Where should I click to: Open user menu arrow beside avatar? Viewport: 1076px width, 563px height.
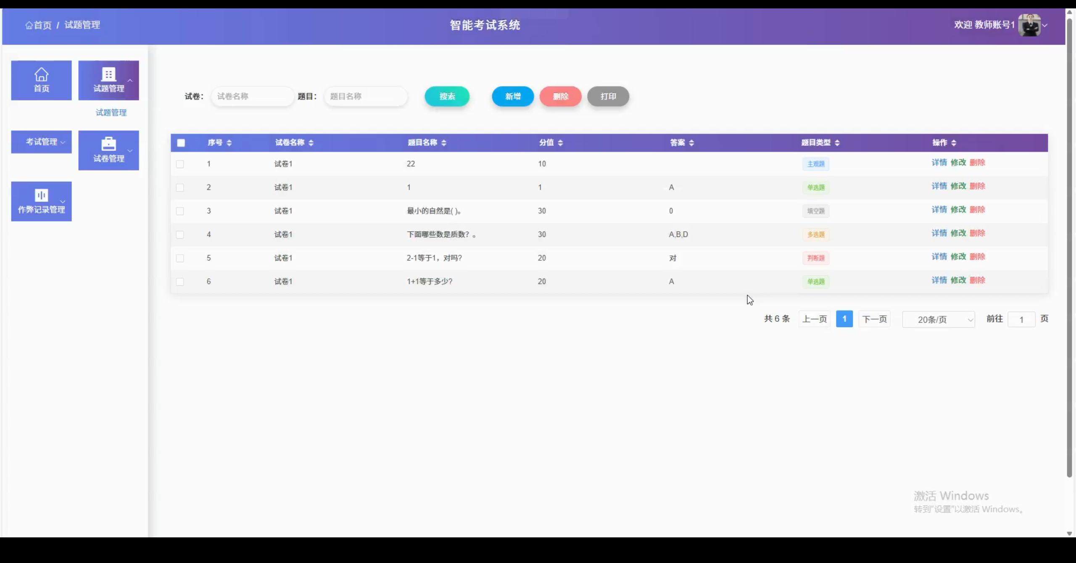[x=1045, y=26]
